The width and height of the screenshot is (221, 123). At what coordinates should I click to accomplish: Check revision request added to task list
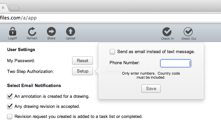[9, 117]
